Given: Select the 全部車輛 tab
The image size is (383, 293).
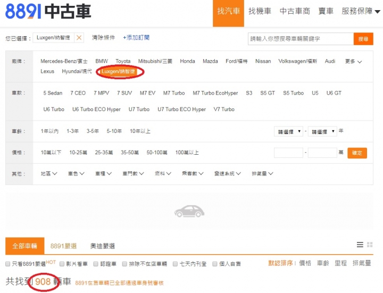Looking at the screenshot, I should pos(24,246).
